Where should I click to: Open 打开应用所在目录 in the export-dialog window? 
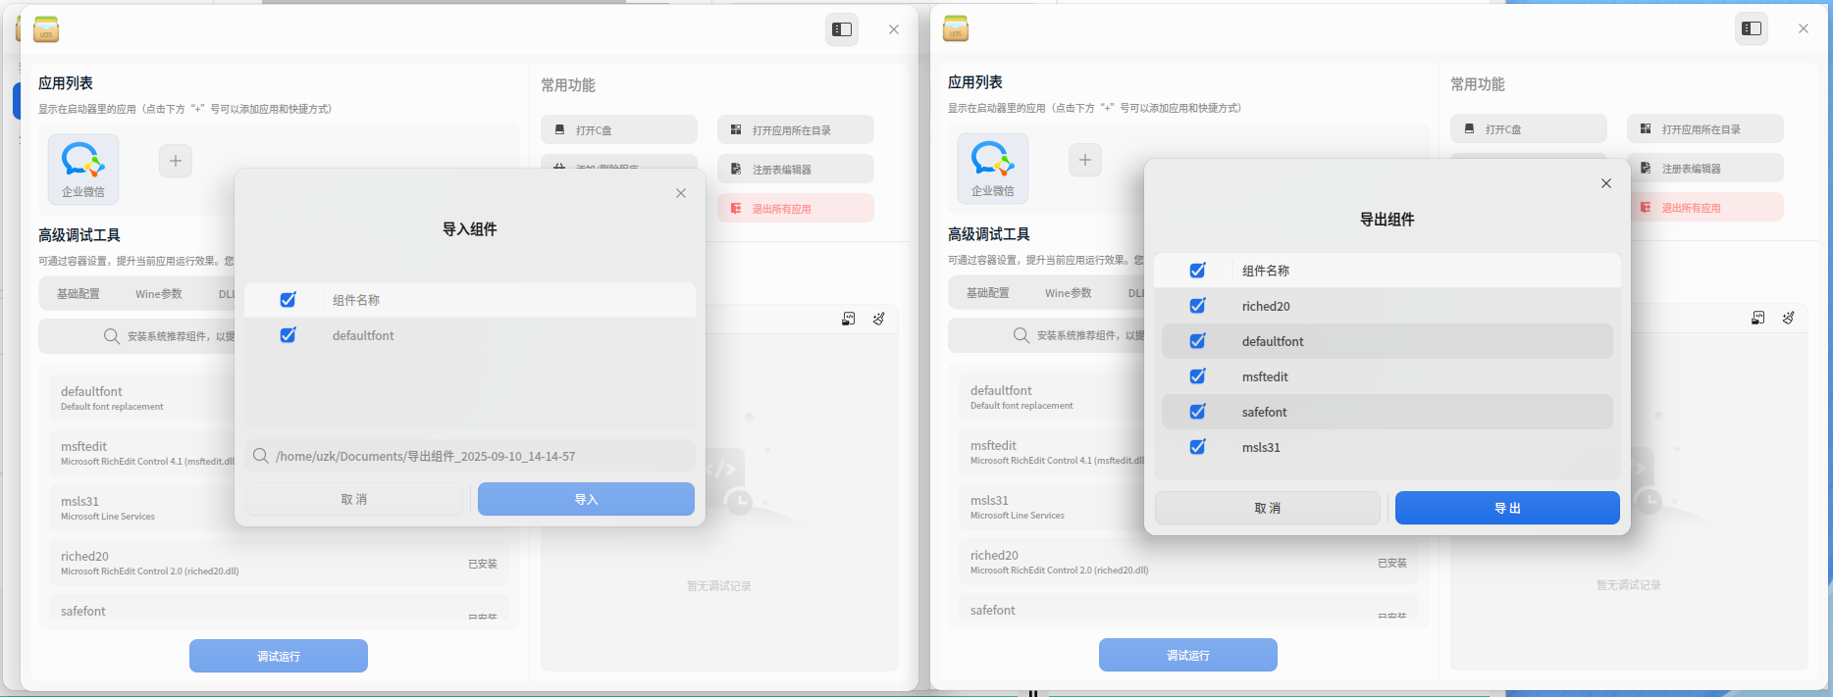tap(1705, 128)
